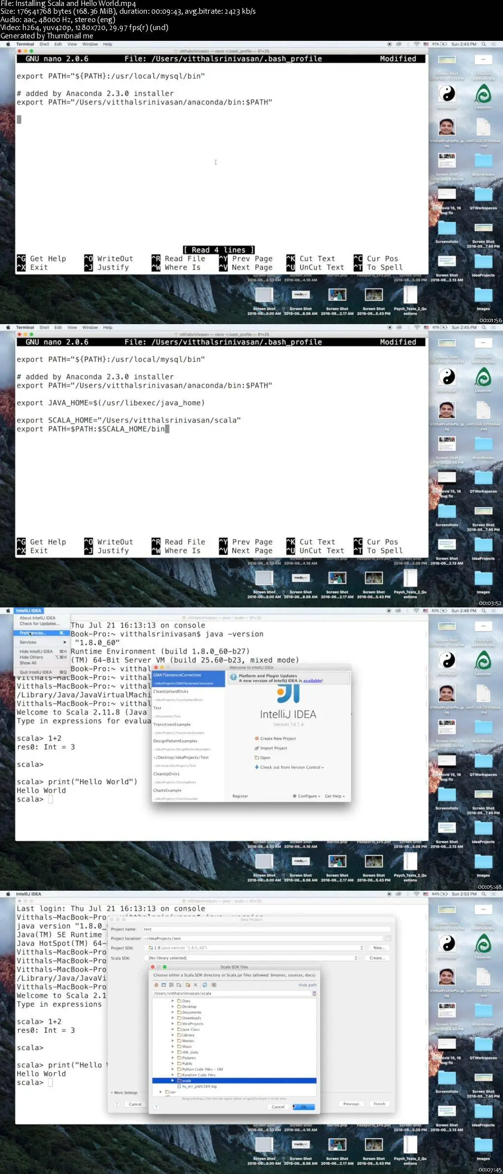Browse button beside the Project location field
This screenshot has height=1174, width=503.
pyautogui.click(x=388, y=938)
